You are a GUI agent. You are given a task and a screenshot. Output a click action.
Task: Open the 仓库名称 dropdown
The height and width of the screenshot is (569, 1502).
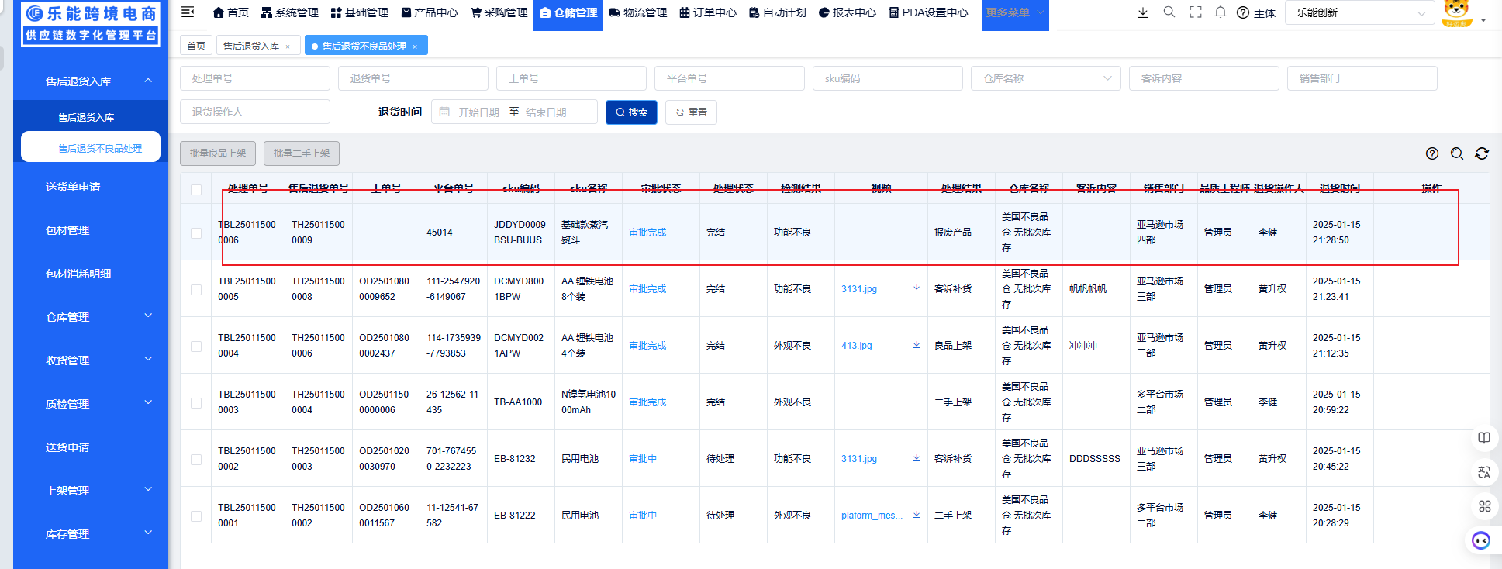(1044, 78)
